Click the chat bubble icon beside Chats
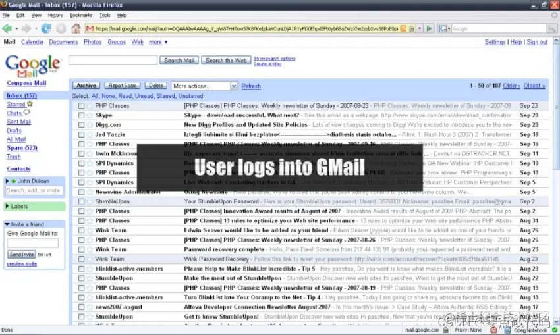Screen dimensions: 560x335 [27, 113]
